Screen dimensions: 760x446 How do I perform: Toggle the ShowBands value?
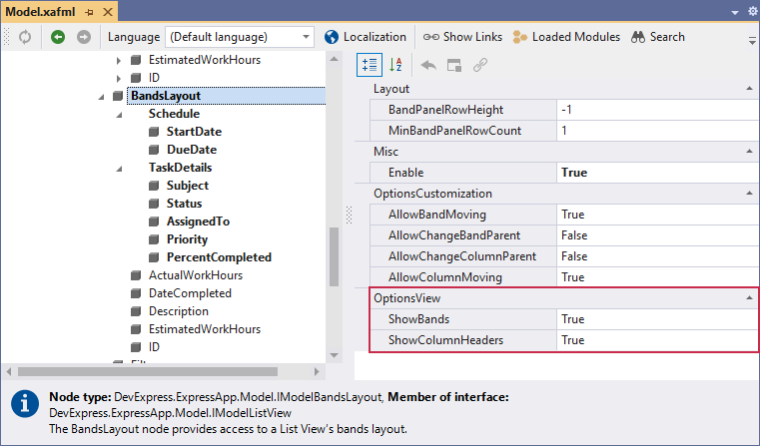658,319
